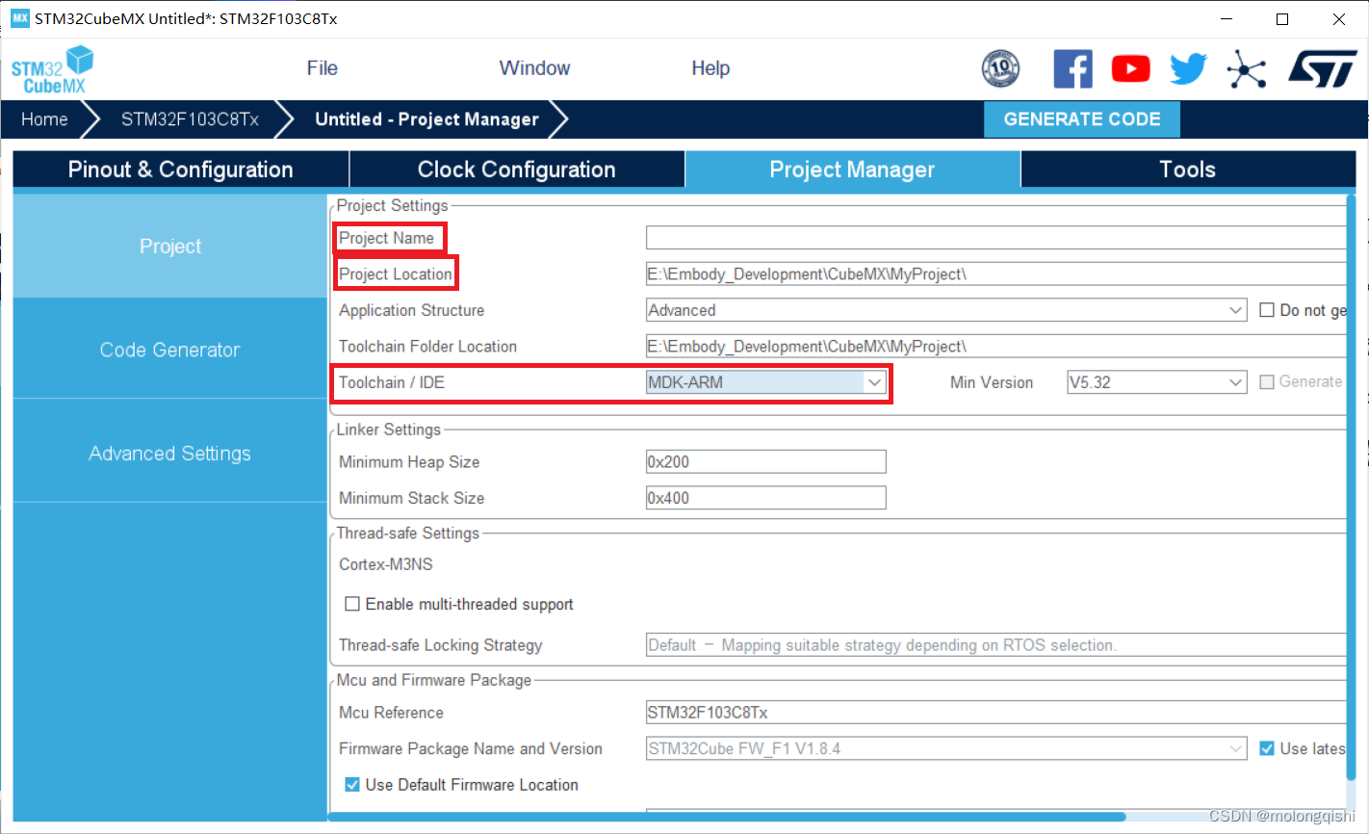Open the Toolchain / IDE MDK-ARM dropdown
1369x834 pixels.
pyautogui.click(x=765, y=382)
